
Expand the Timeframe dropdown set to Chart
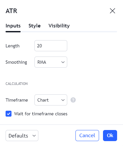(x=51, y=100)
